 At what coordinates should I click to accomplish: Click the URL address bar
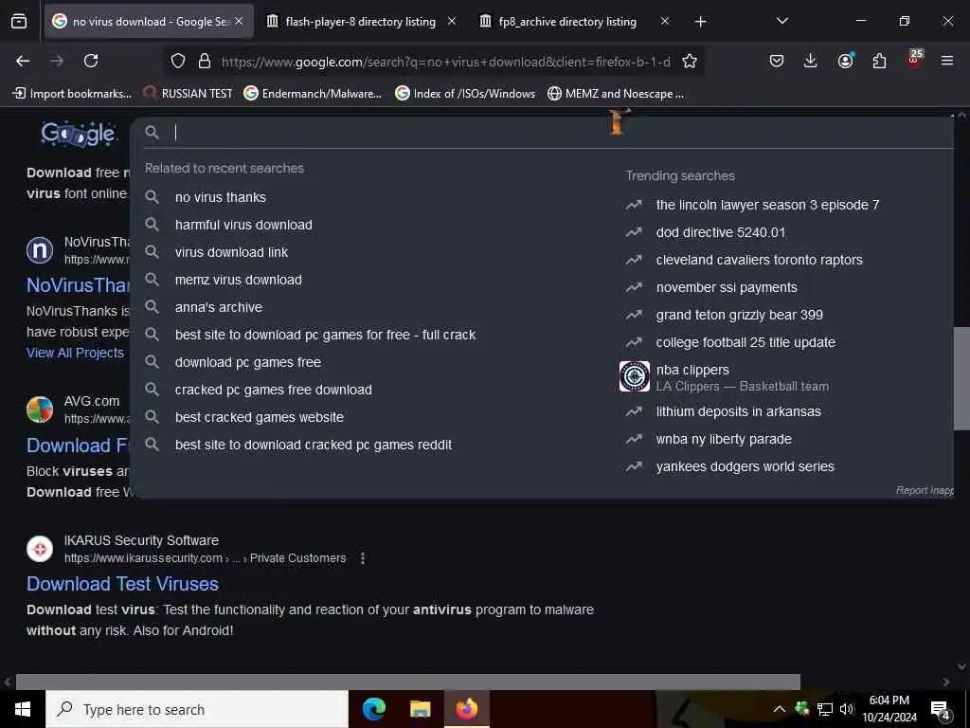coord(445,62)
